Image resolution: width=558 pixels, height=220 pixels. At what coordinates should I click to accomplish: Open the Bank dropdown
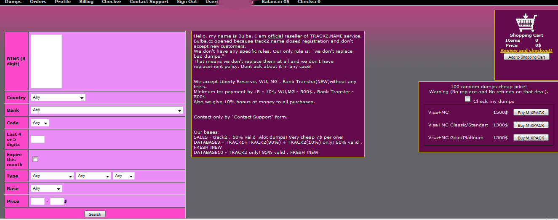[x=107, y=110]
